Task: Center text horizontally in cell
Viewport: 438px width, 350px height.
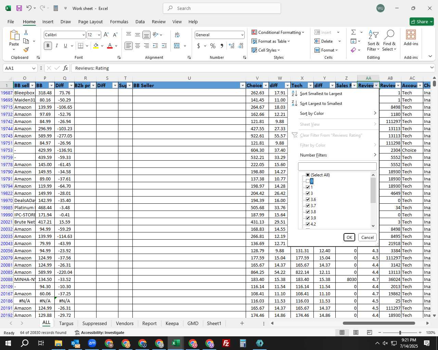Action: pyautogui.click(x=137, y=45)
